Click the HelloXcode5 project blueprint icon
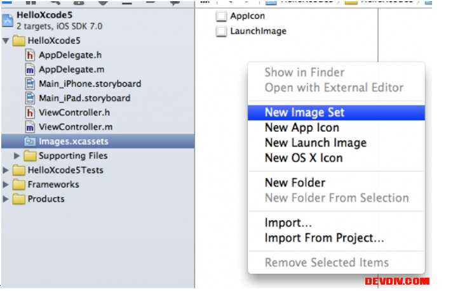The height and width of the screenshot is (291, 467). pyautogui.click(x=8, y=20)
